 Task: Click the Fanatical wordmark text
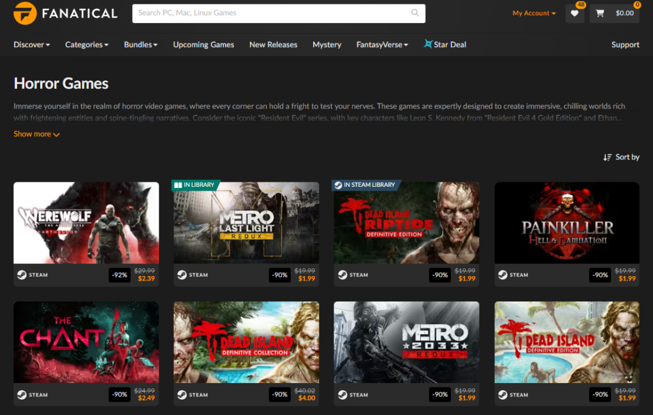coord(80,14)
